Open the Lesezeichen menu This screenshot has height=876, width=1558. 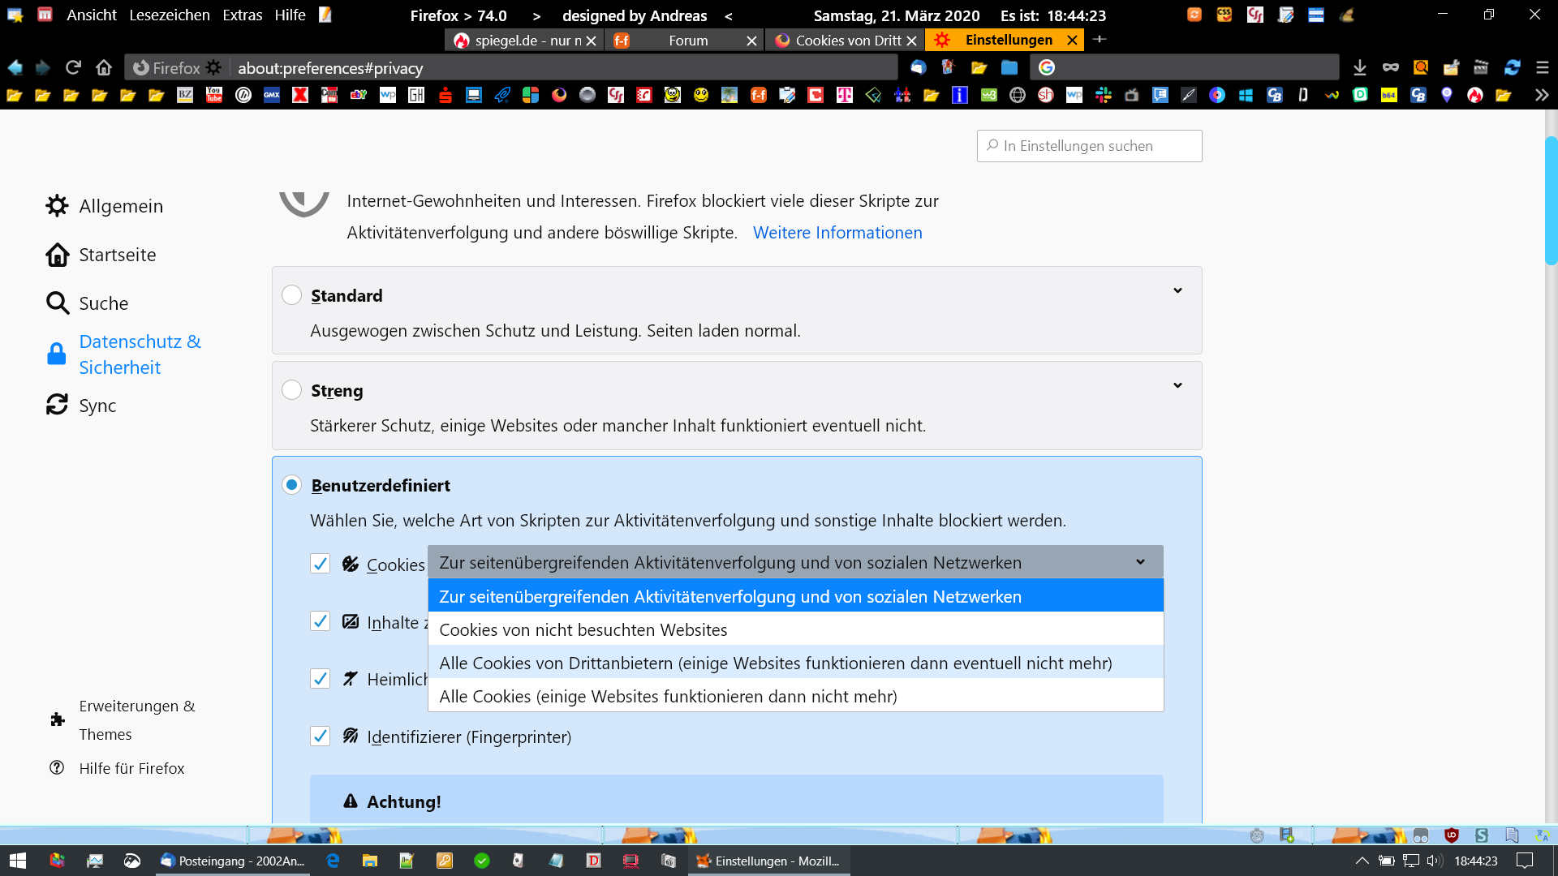(169, 15)
